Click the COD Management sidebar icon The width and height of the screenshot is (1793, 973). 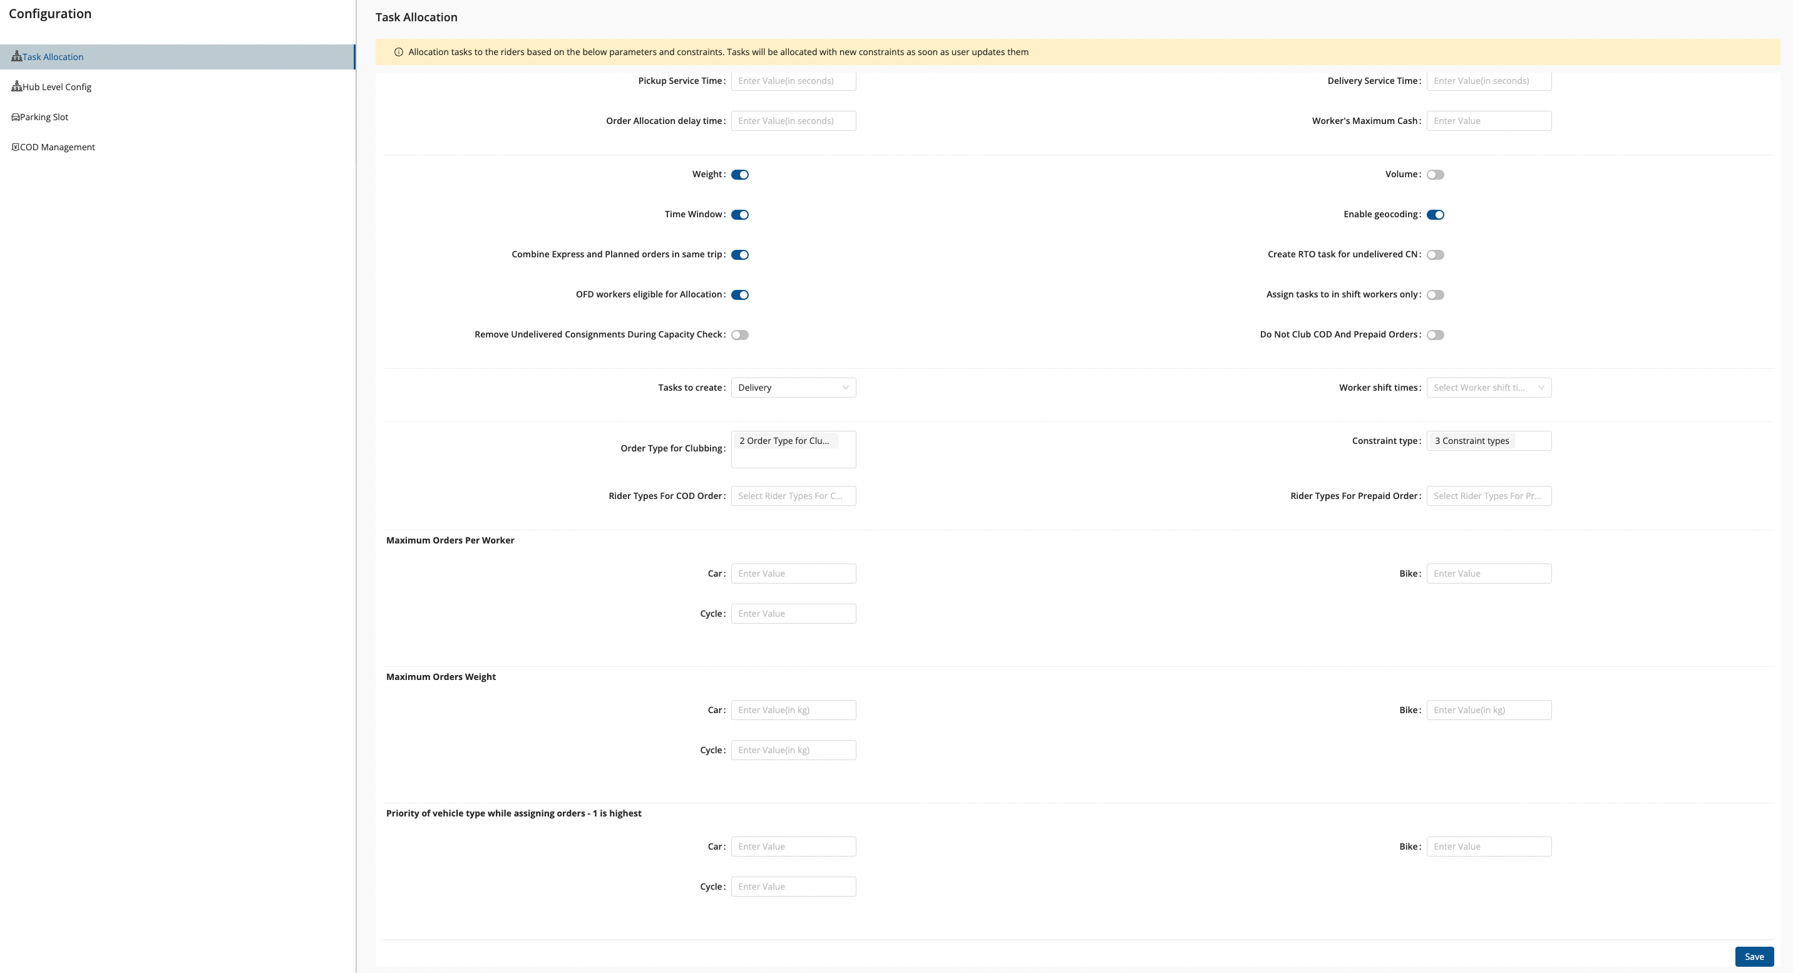[15, 147]
